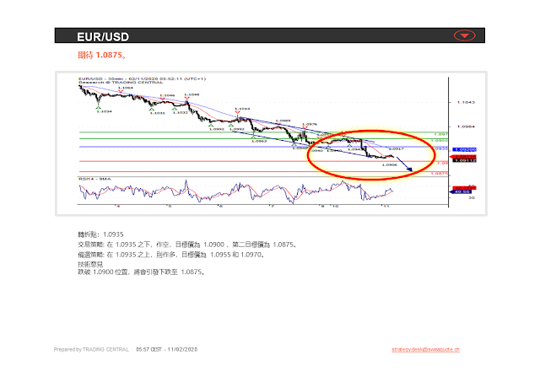Image resolution: width=540 pixels, height=382 pixels.
Task: Click the EUR/USD header title
Action: (x=103, y=37)
